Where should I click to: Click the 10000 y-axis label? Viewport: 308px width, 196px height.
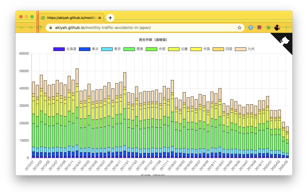(x=24, y=140)
